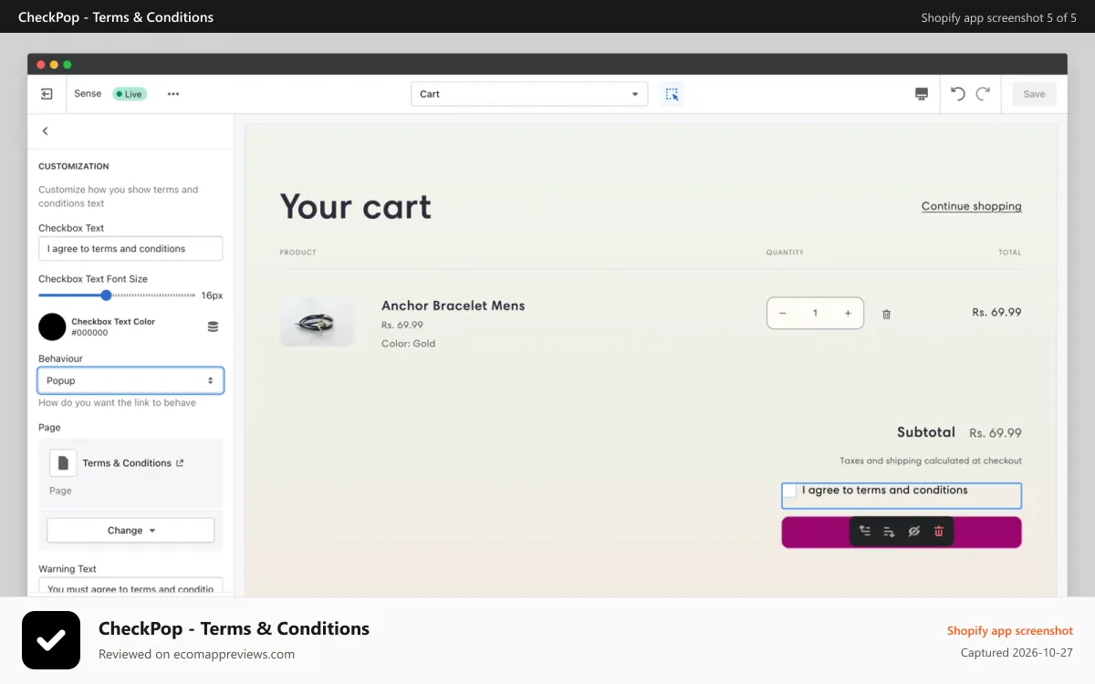Image resolution: width=1095 pixels, height=684 pixels.
Task: Go back with the left chevron
Action: (x=46, y=131)
